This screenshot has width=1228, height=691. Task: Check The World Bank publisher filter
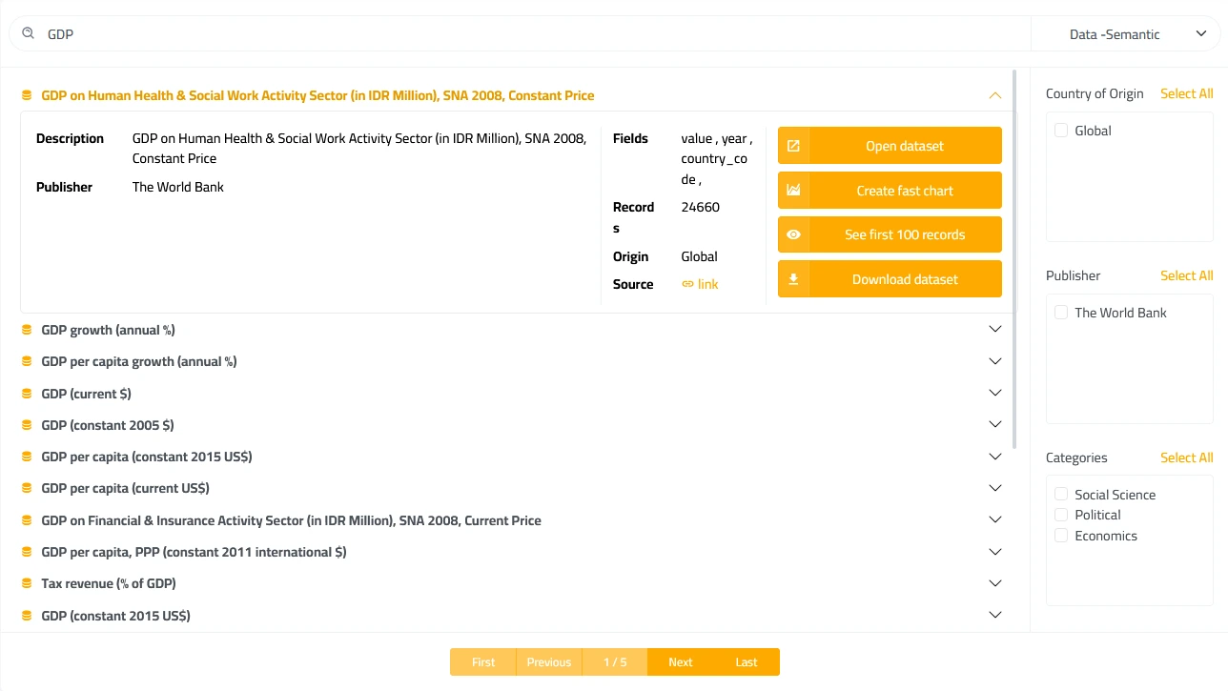pos(1061,313)
